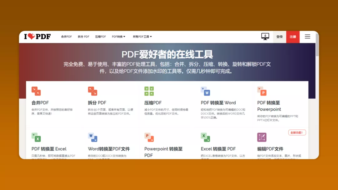Image resolution: width=338 pixels, height=190 pixels.
Task: Click the 合并PDF merge icon
Action: click(36, 91)
